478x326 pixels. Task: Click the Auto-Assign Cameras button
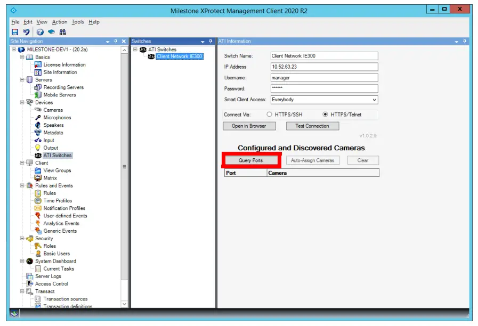312,160
